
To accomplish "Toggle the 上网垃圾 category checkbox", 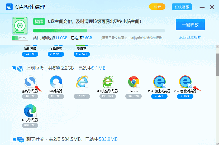I will tap(14, 68).
